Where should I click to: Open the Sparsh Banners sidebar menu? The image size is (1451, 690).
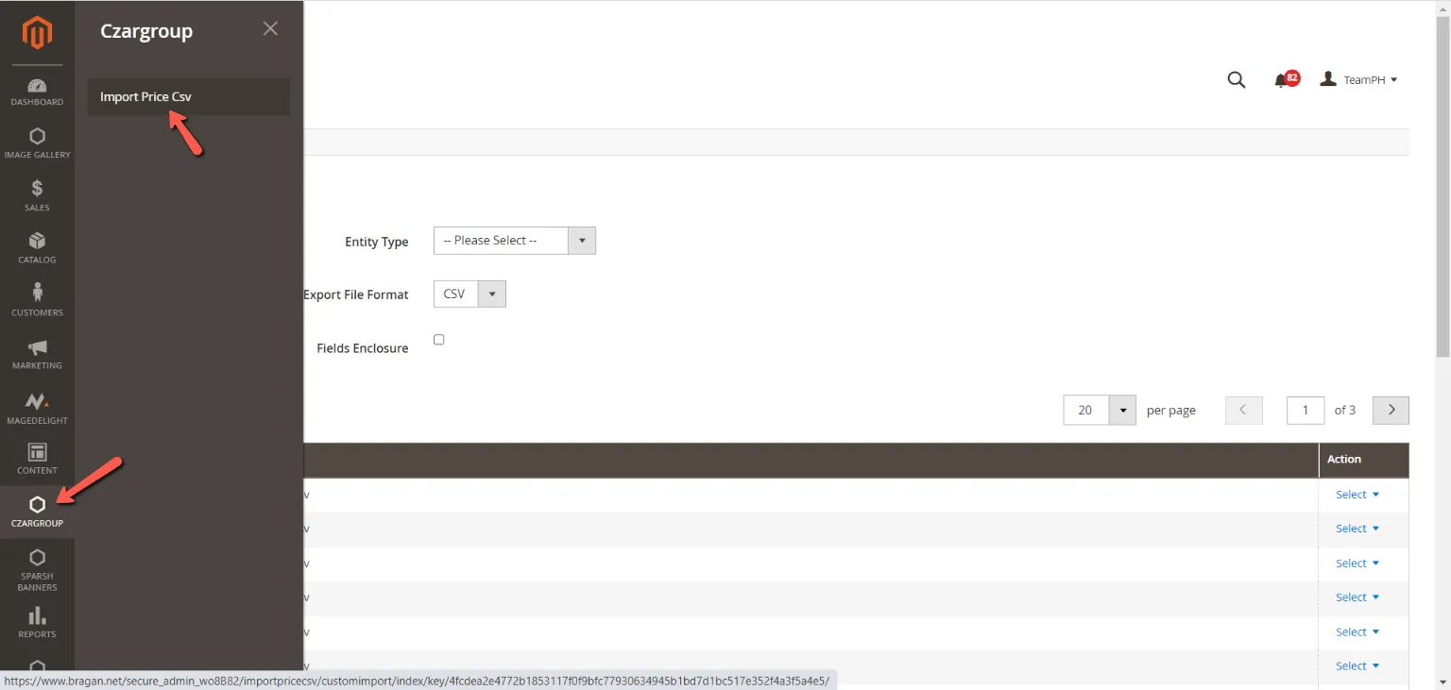point(37,570)
